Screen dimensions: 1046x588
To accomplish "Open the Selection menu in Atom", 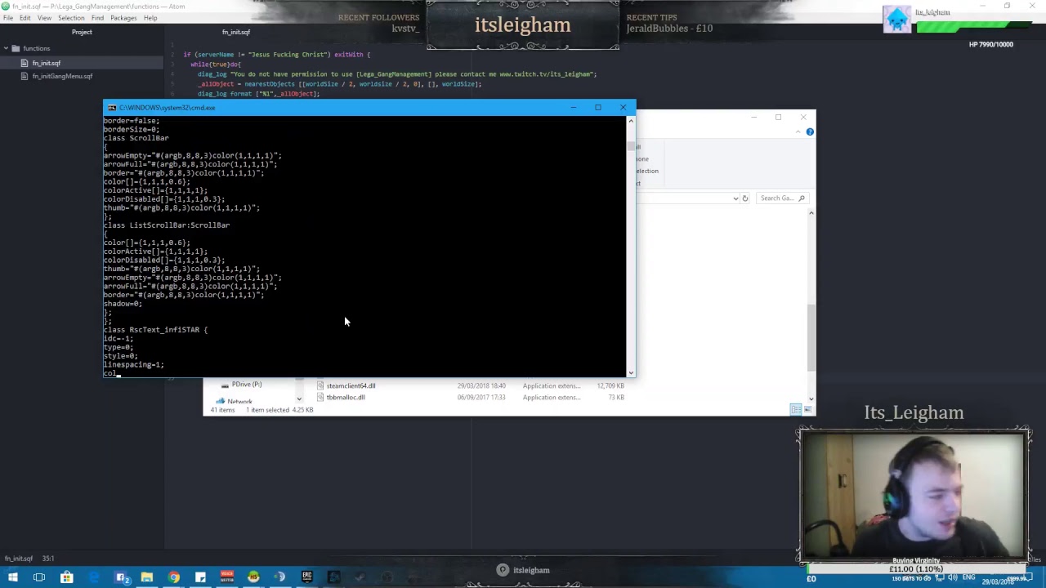I will 71,18.
